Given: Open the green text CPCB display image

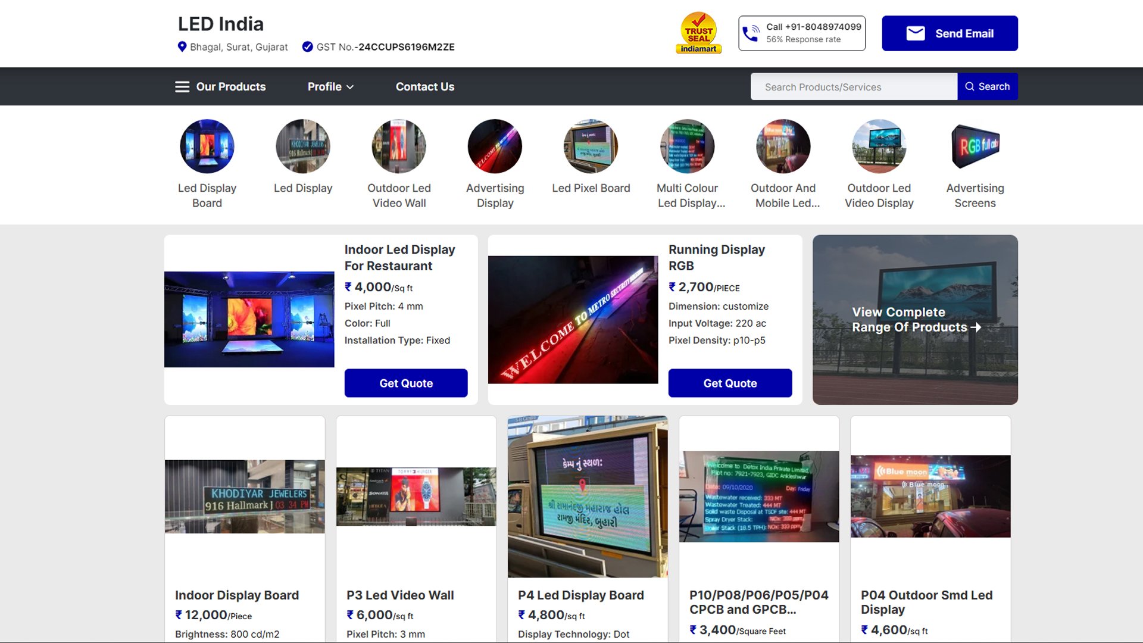Looking at the screenshot, I should click(x=759, y=497).
